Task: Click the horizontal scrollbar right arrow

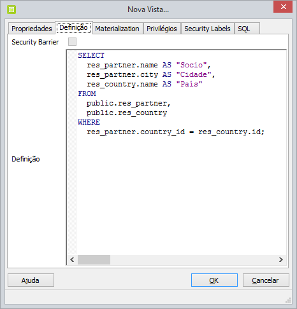Action: click(281, 259)
